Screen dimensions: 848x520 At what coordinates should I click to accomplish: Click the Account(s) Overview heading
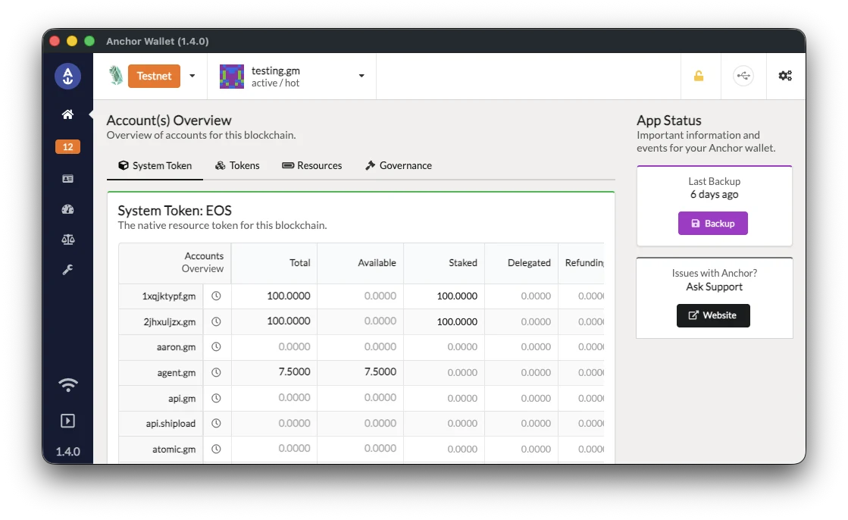click(x=169, y=120)
